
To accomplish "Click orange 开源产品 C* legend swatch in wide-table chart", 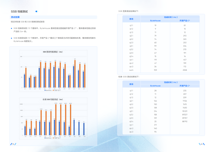I will 53,90.
